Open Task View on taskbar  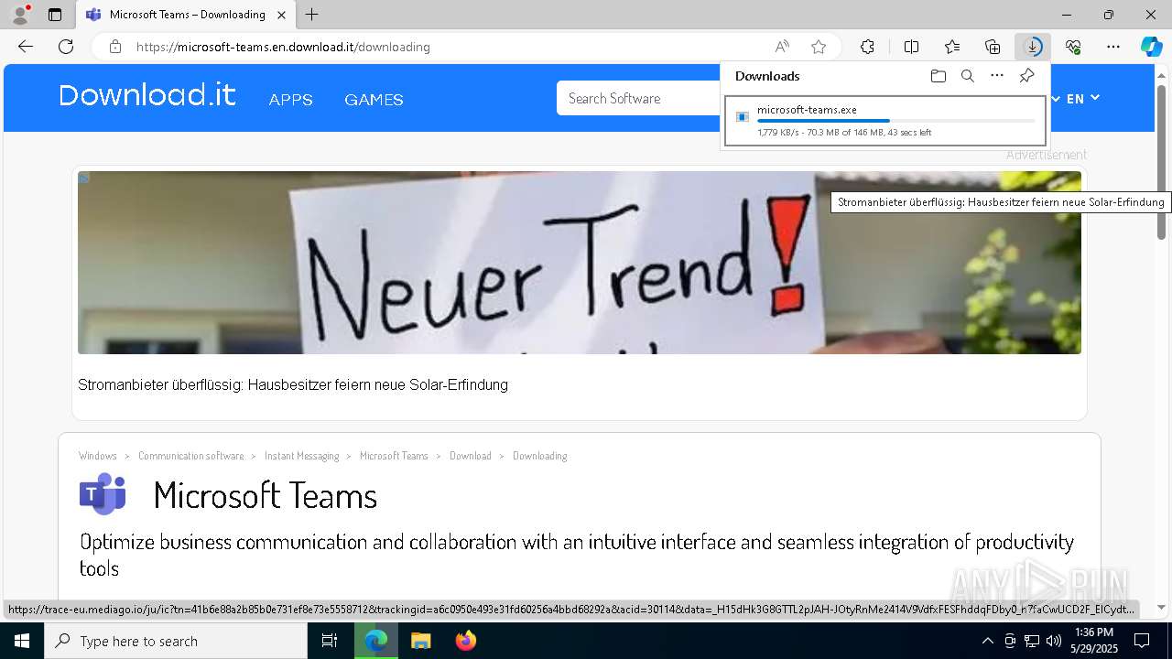click(330, 641)
